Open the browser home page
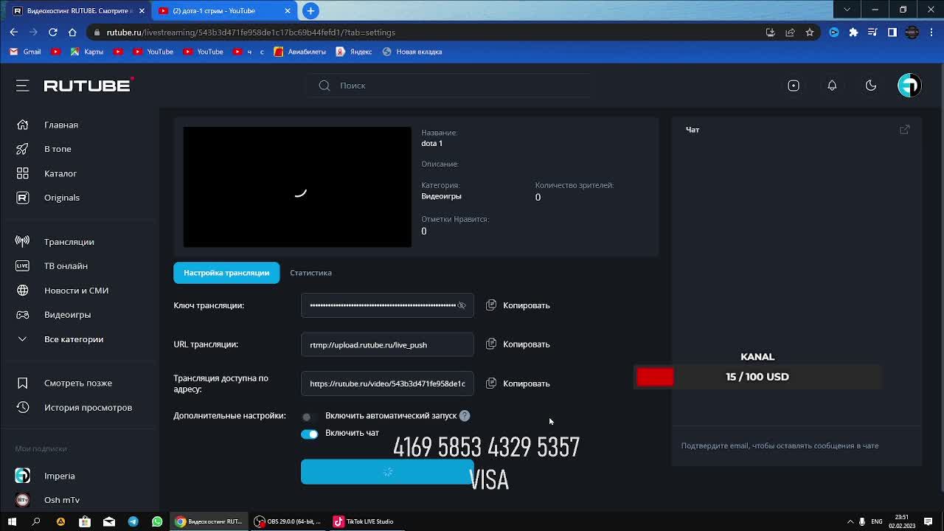 tap(72, 32)
